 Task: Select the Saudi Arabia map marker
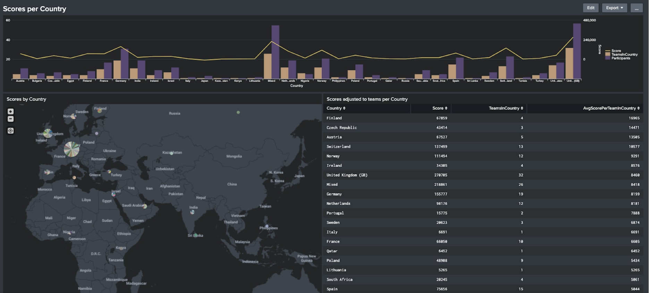[x=145, y=206]
